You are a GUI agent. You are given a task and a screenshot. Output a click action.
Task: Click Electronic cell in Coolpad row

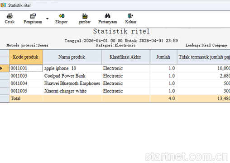click(126, 76)
